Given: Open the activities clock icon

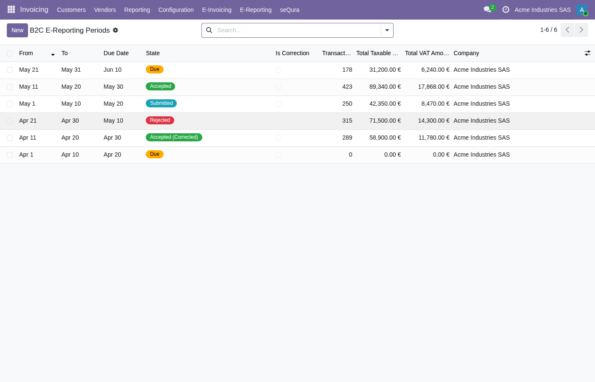Looking at the screenshot, I should (x=506, y=9).
